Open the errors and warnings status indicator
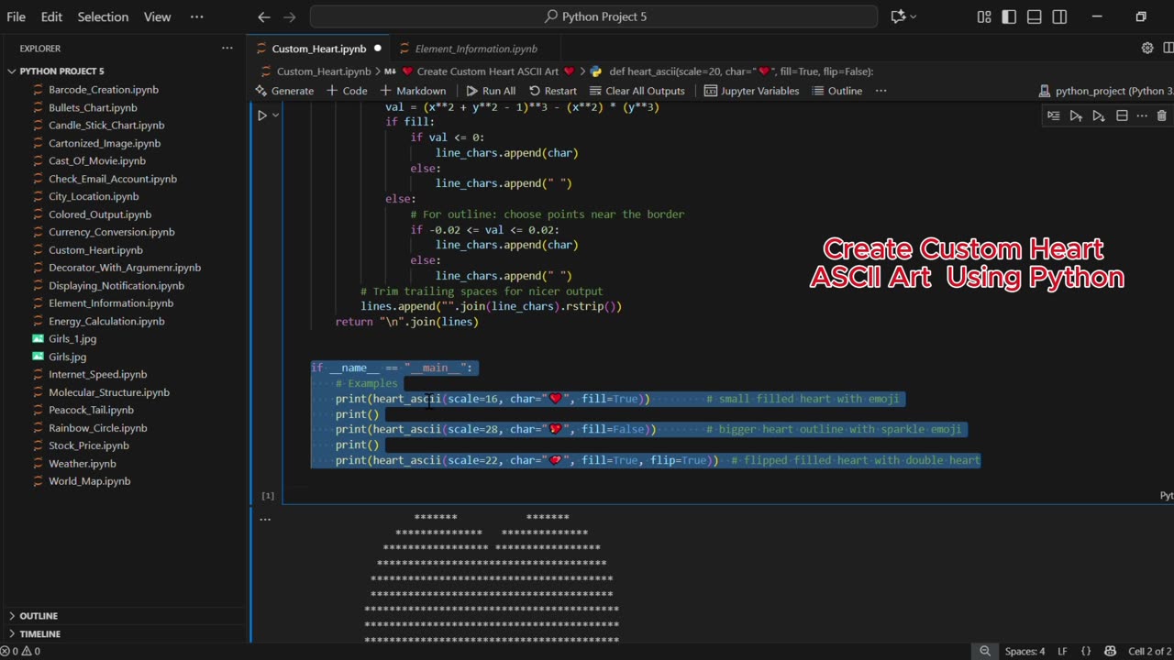The width and height of the screenshot is (1174, 660). click(x=20, y=651)
